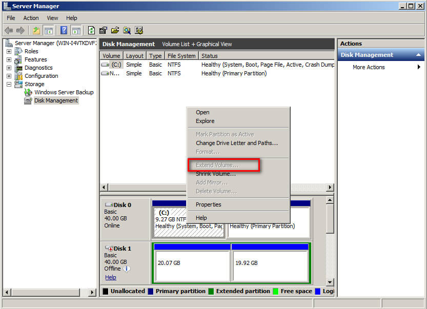
Task: Click the Configuration icon in the tree
Action: 19,76
